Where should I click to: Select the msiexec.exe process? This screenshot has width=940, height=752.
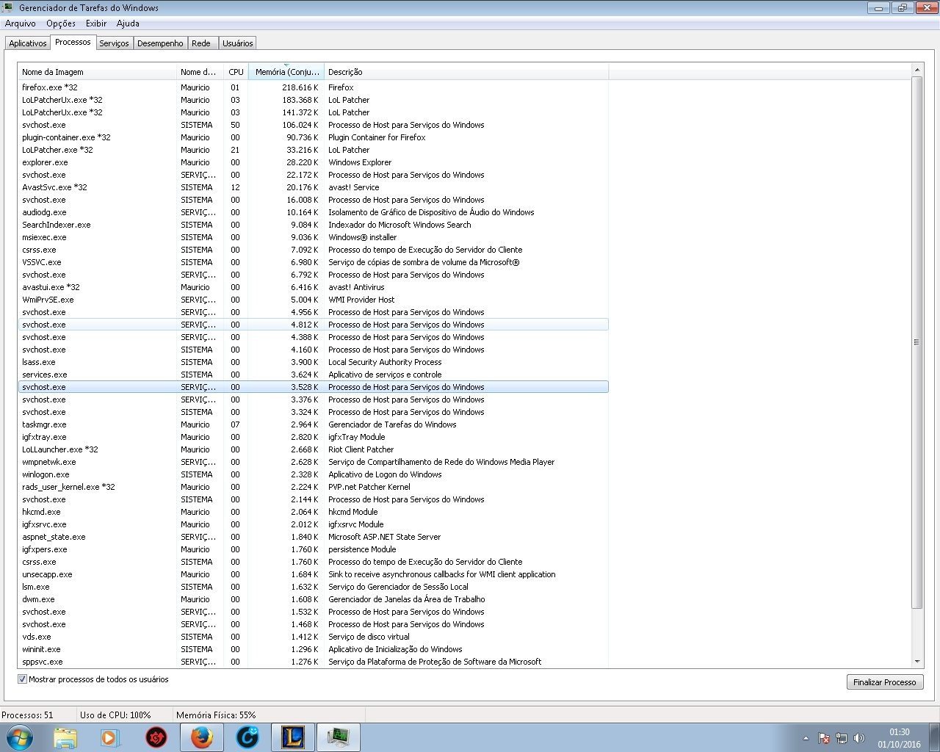[314, 237]
